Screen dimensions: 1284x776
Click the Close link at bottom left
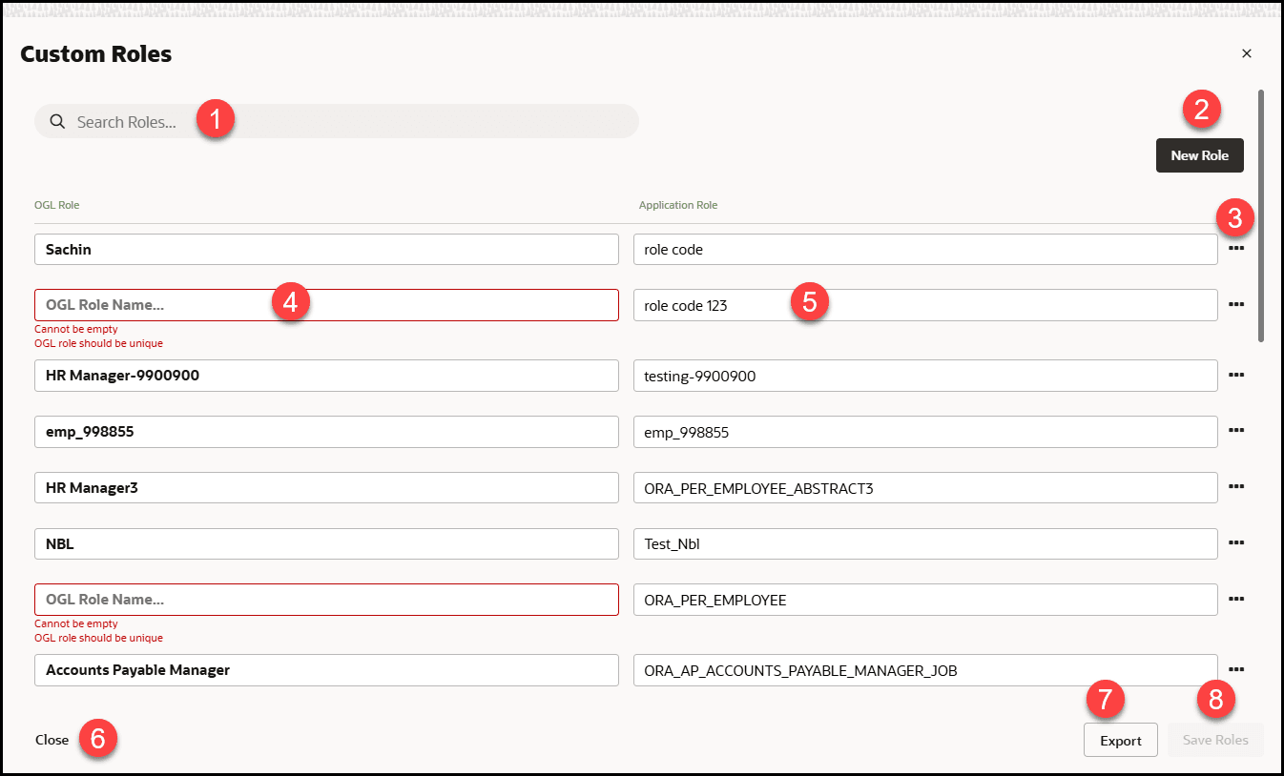click(x=52, y=740)
